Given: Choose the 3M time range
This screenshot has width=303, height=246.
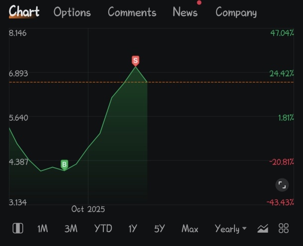Looking at the screenshot, I should click(x=71, y=229).
